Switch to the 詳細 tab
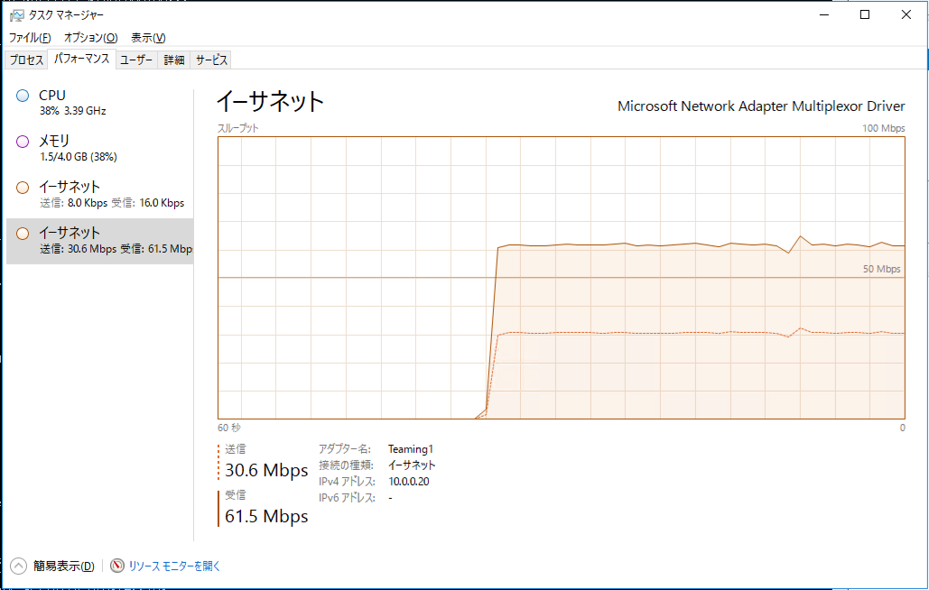929x590 pixels. 174,60
